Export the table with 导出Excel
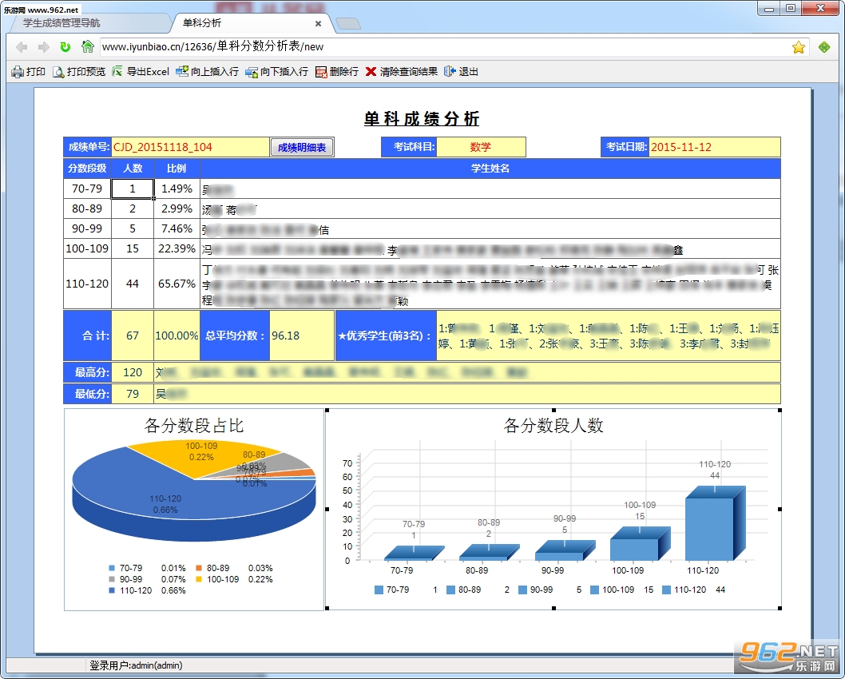Viewport: 845px width, 679px height. [x=141, y=72]
